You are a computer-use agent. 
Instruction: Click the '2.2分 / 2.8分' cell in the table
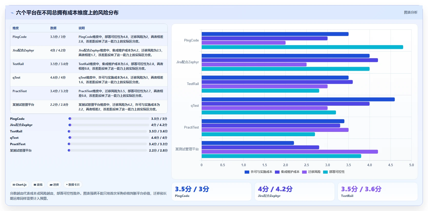[59, 105]
